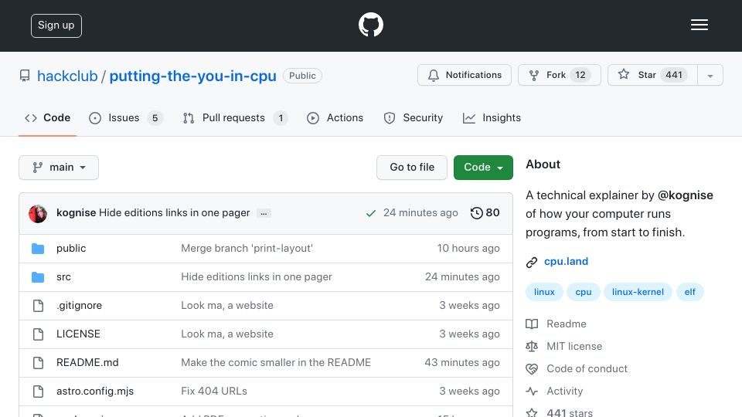Open the .gitignore file
Viewport: 742px width, 417px height.
[x=79, y=306]
